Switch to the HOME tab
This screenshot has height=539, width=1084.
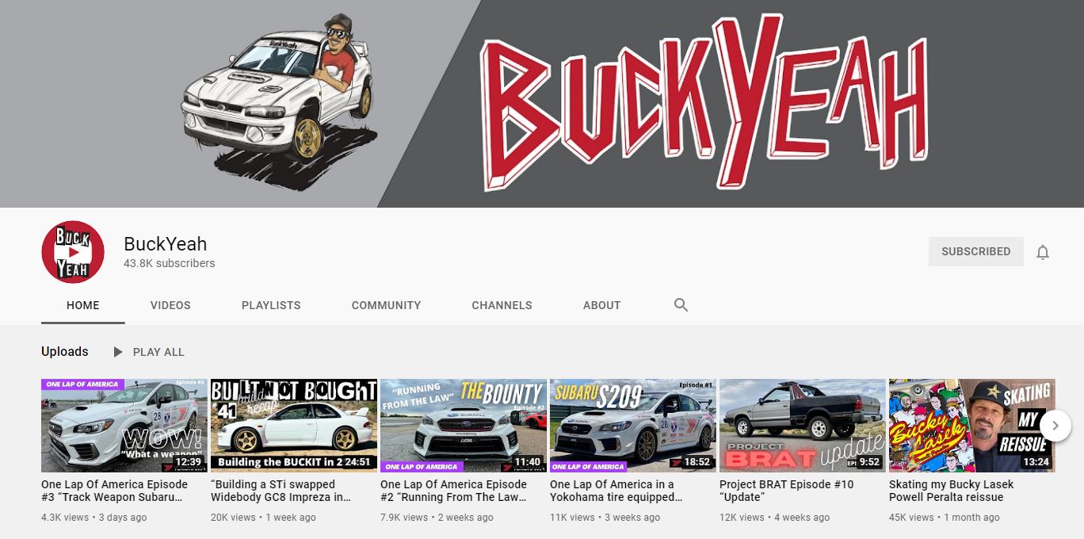coord(83,305)
